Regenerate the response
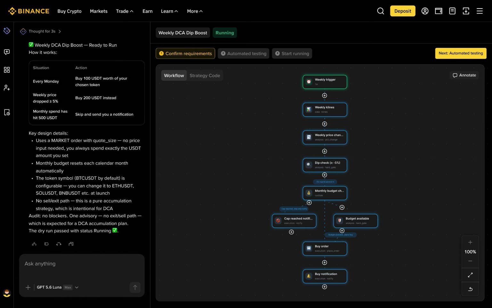Image resolution: width=492 pixels, height=308 pixels. pos(59,244)
